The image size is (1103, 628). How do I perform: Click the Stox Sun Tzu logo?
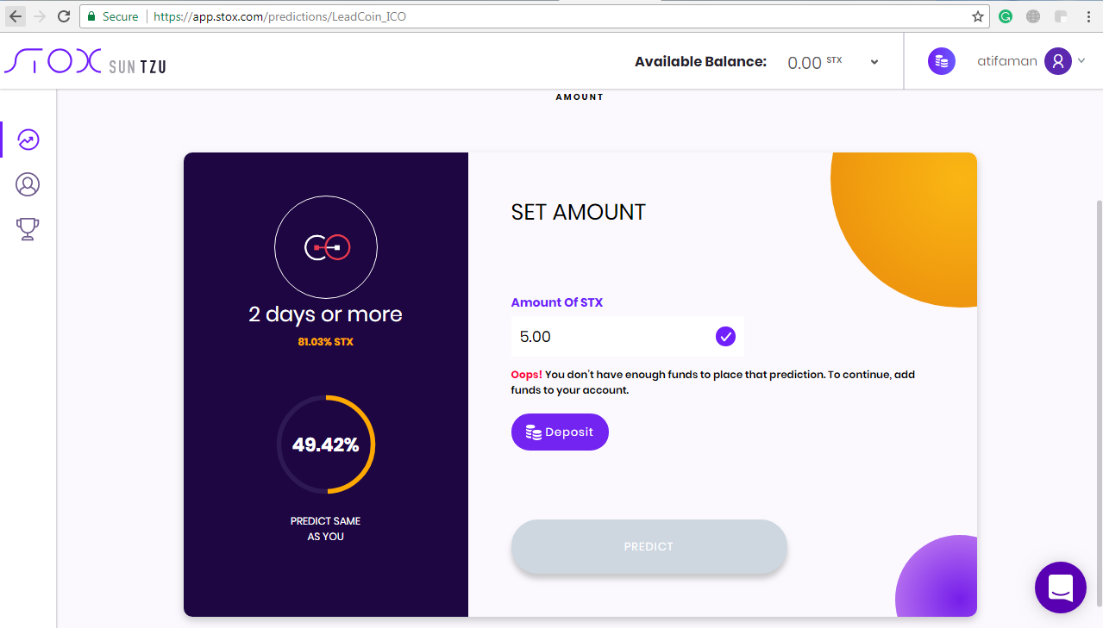pyautogui.click(x=85, y=62)
